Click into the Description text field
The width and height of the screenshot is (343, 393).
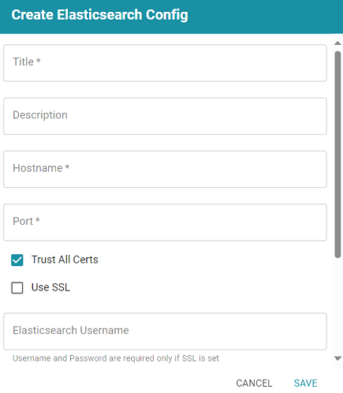pos(165,116)
